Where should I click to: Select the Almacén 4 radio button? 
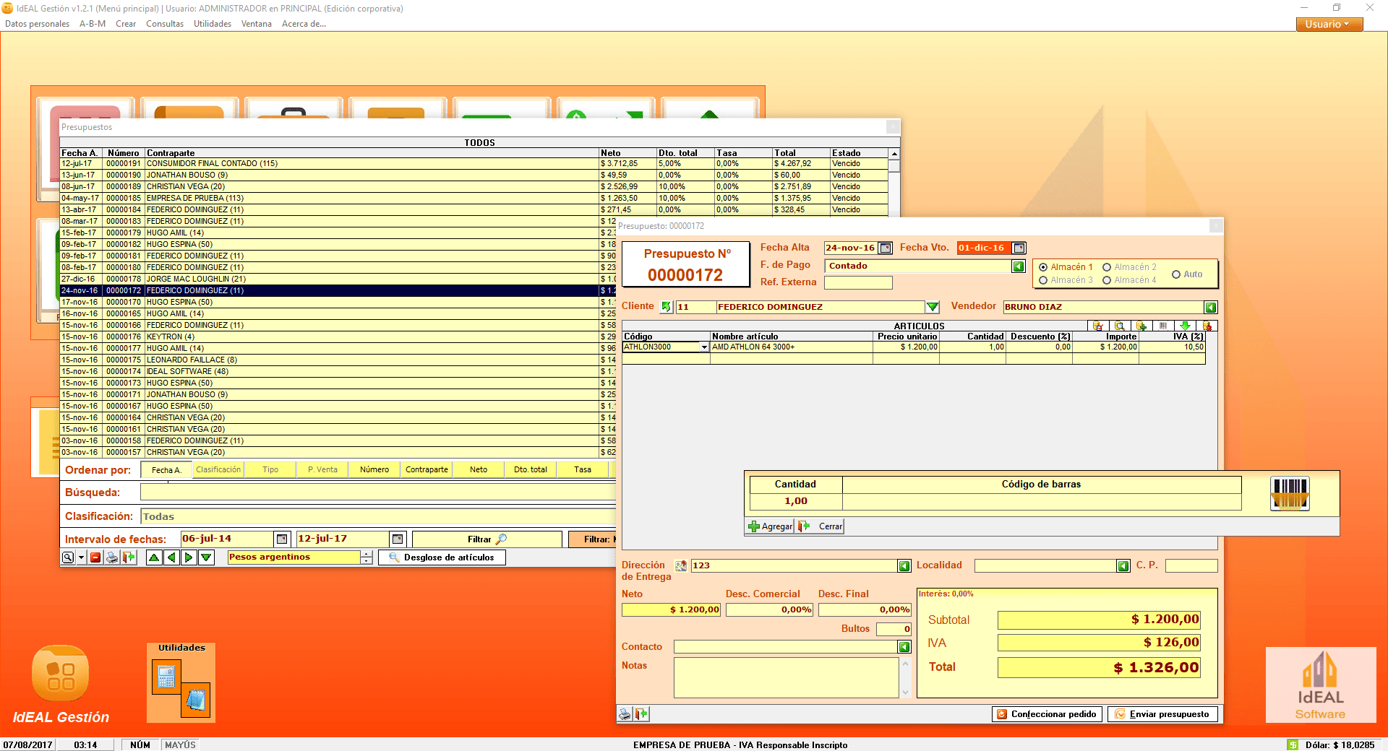1107,280
